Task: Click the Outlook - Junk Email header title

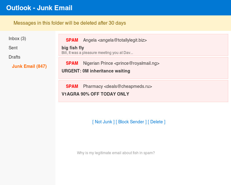Action: click(39, 8)
